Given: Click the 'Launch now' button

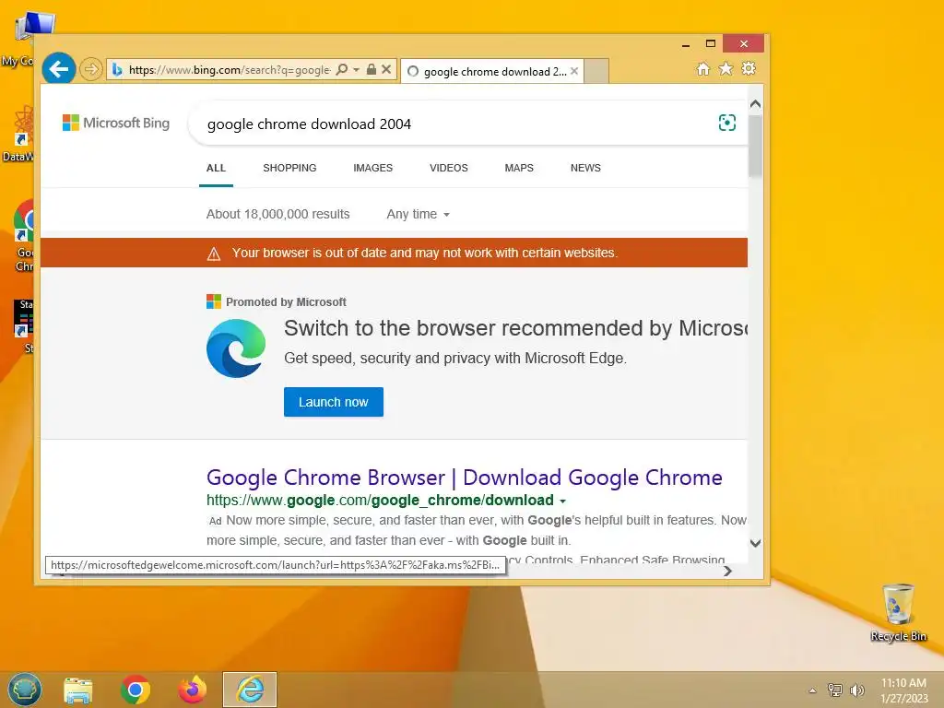Looking at the screenshot, I should [334, 402].
